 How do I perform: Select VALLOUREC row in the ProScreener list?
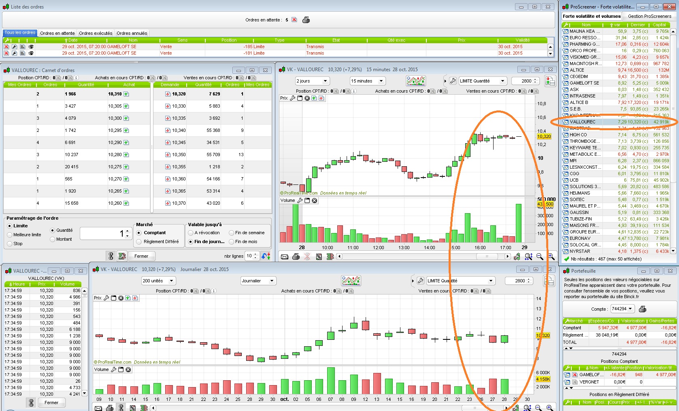616,122
